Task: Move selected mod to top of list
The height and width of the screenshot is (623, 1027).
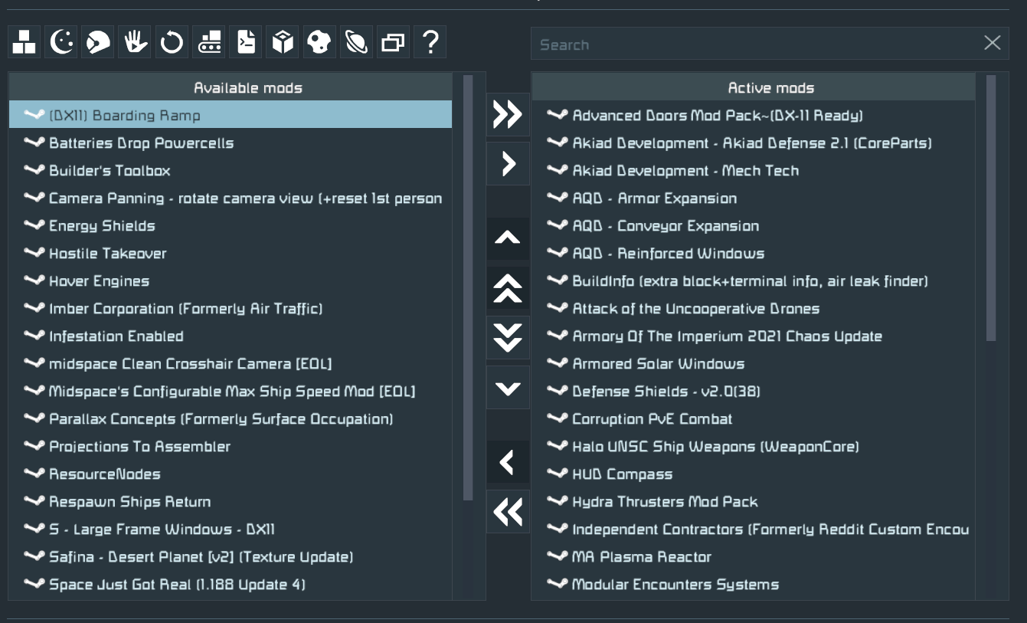Action: click(508, 288)
